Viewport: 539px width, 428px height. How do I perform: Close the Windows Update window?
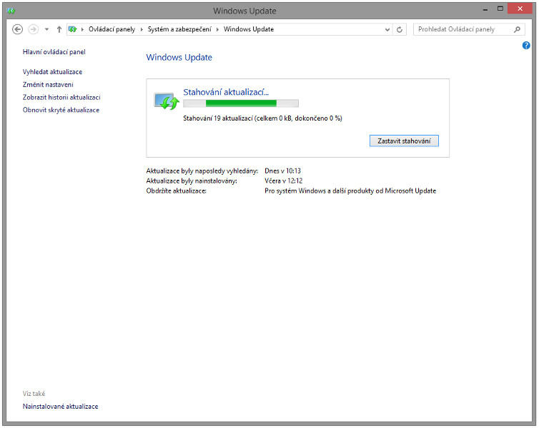pos(520,9)
